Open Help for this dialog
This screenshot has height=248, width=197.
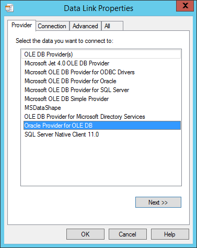pyautogui.click(x=170, y=234)
